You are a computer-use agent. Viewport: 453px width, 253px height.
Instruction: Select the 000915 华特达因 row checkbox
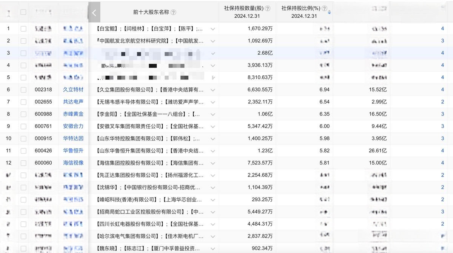coord(23,139)
